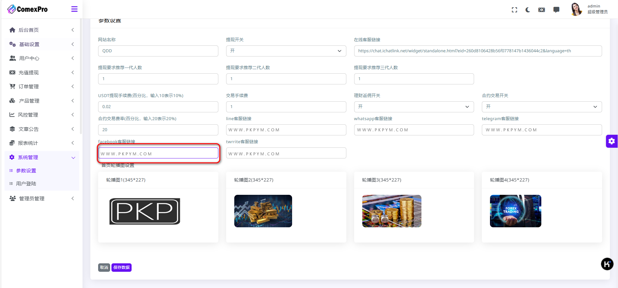Focus the 网站名称 input field
Screen dimensions: 618x288
click(x=158, y=51)
